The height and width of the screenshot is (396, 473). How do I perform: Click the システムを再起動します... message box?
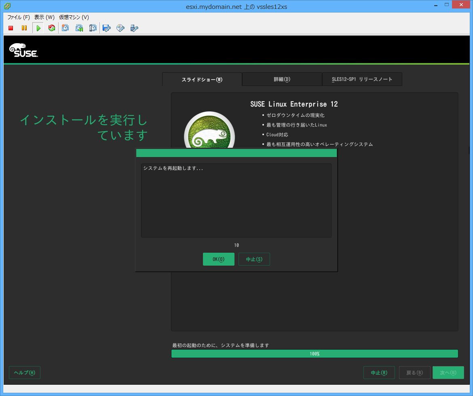(x=236, y=201)
